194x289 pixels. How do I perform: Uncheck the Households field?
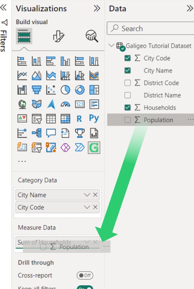pyautogui.click(x=128, y=107)
